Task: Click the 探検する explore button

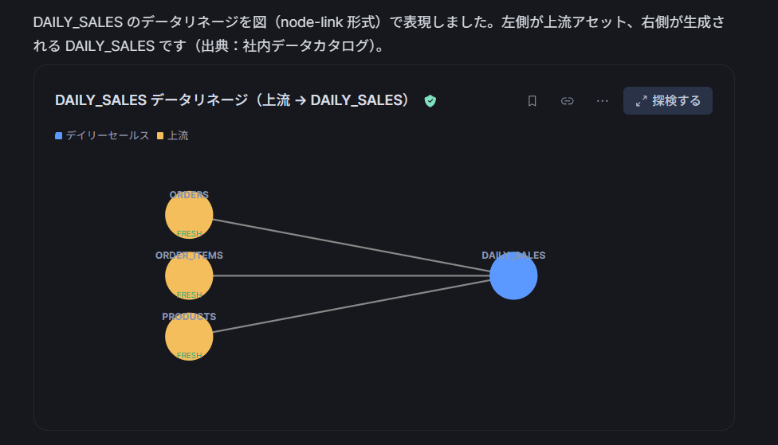Action: (x=668, y=100)
